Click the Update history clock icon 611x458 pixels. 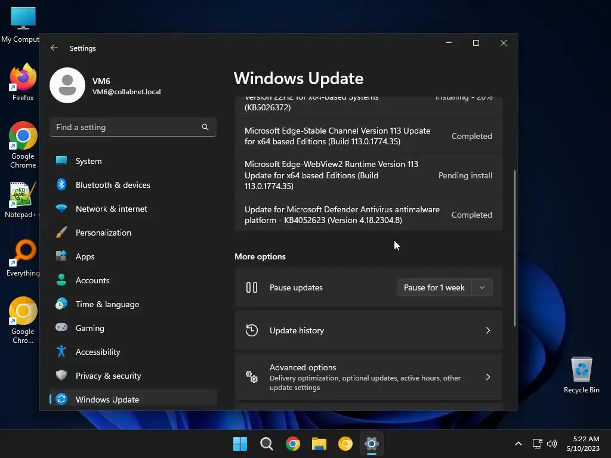coord(252,330)
